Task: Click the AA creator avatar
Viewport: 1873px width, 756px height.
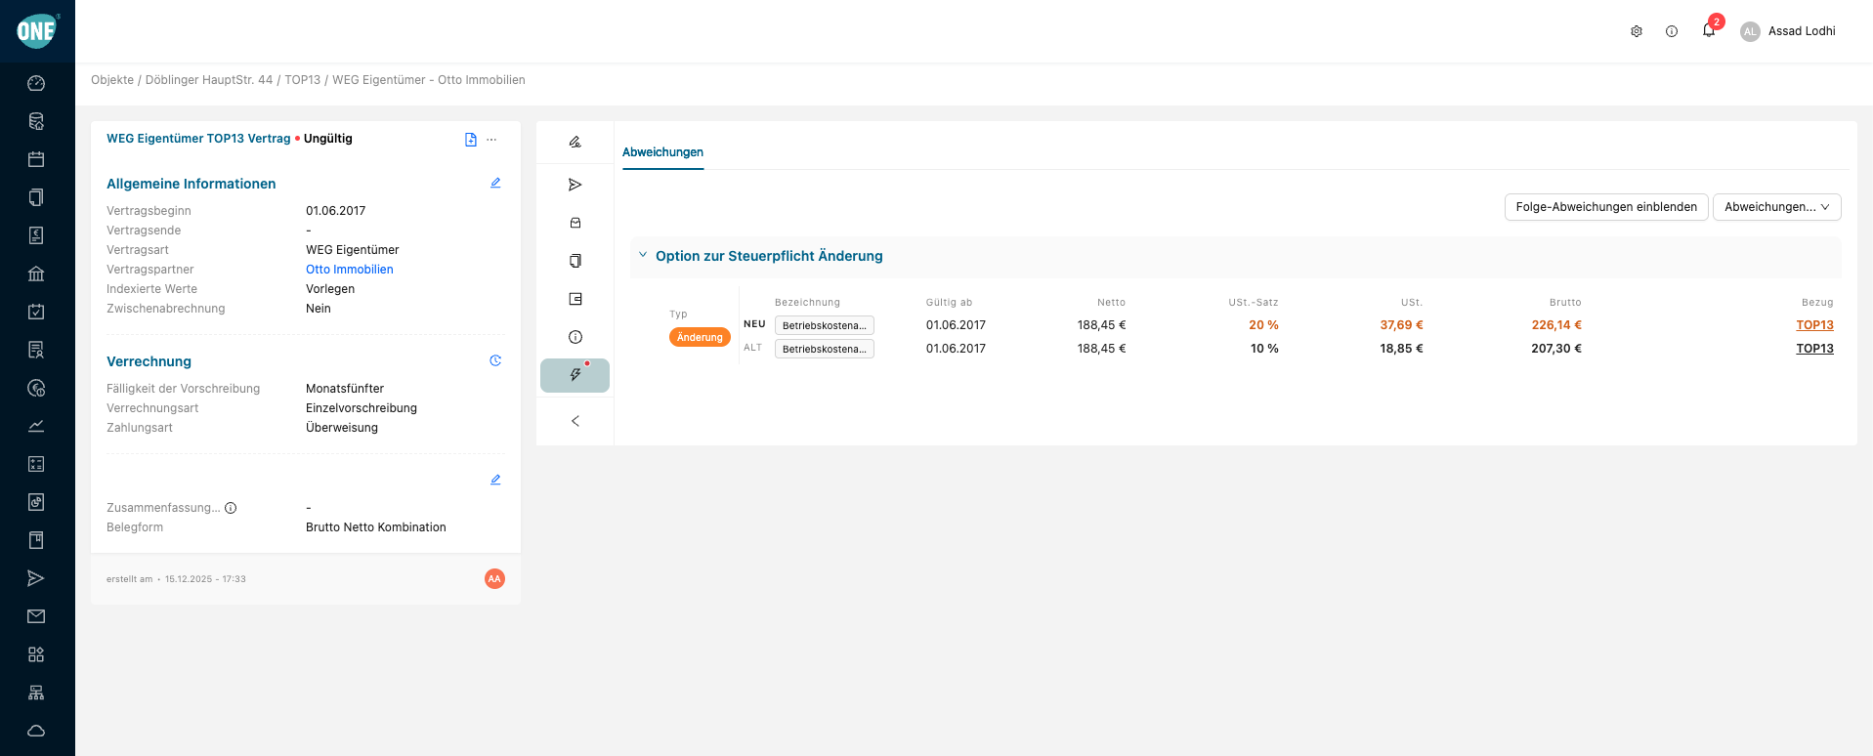Action: click(x=494, y=579)
